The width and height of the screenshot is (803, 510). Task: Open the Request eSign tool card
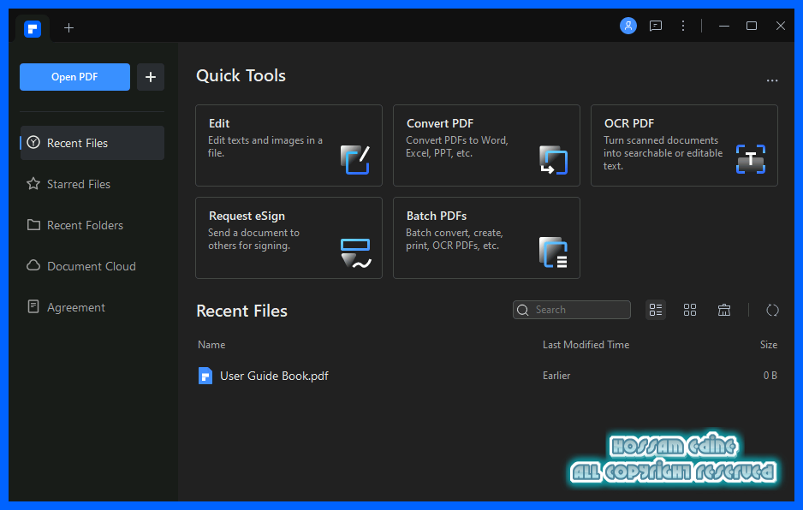click(x=288, y=238)
